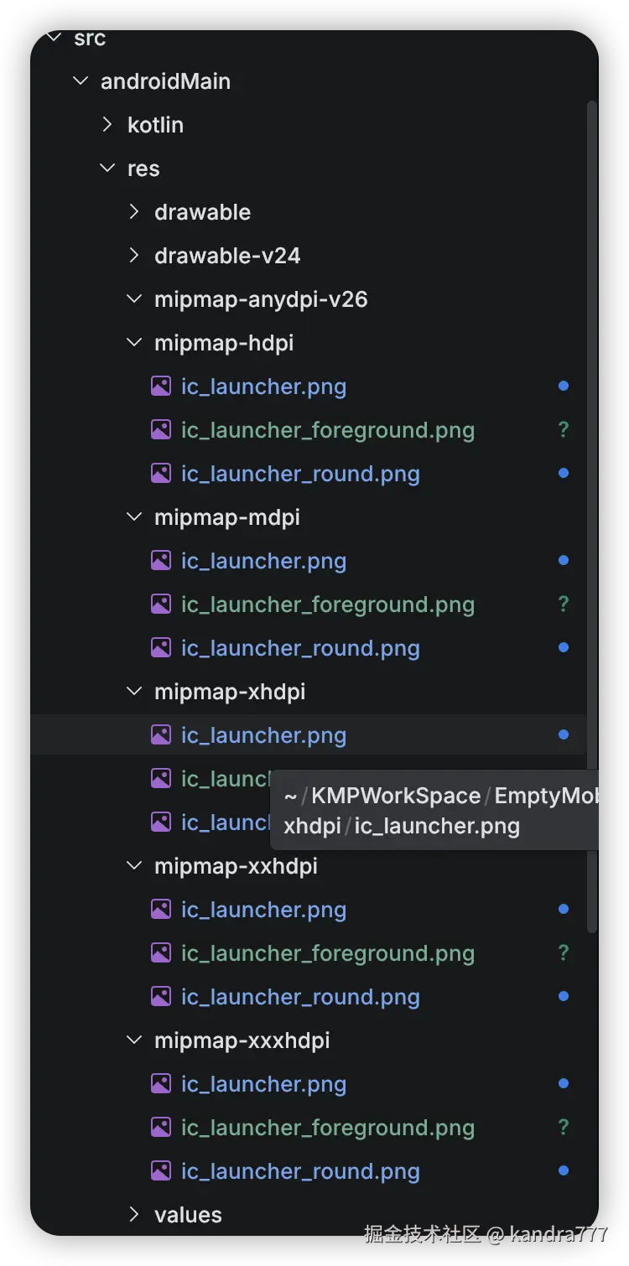Viewport: 629px width, 1266px height.
Task: Click image icon of mipmap-hdpi ic_launcher.png
Action: [161, 387]
